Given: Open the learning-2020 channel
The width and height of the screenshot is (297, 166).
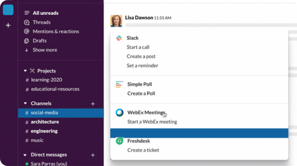Looking at the screenshot, I should coord(46,80).
